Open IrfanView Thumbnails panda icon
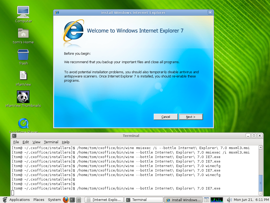This screenshot has width=270, height=203. (23, 97)
